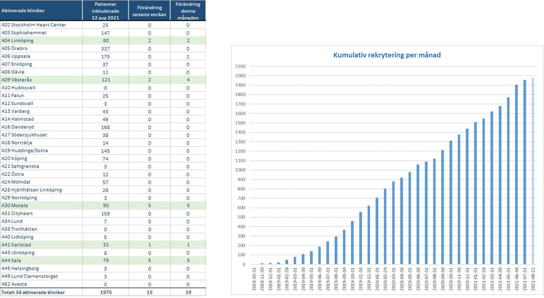Select the 'A07 Enköping' row label
This screenshot has height=298, width=544.
click(17, 64)
